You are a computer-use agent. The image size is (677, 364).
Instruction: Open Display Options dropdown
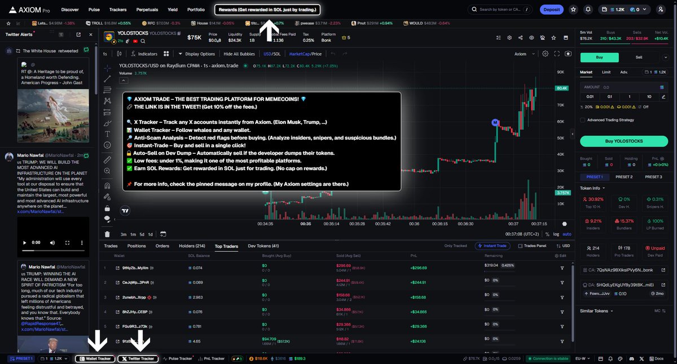pos(197,54)
